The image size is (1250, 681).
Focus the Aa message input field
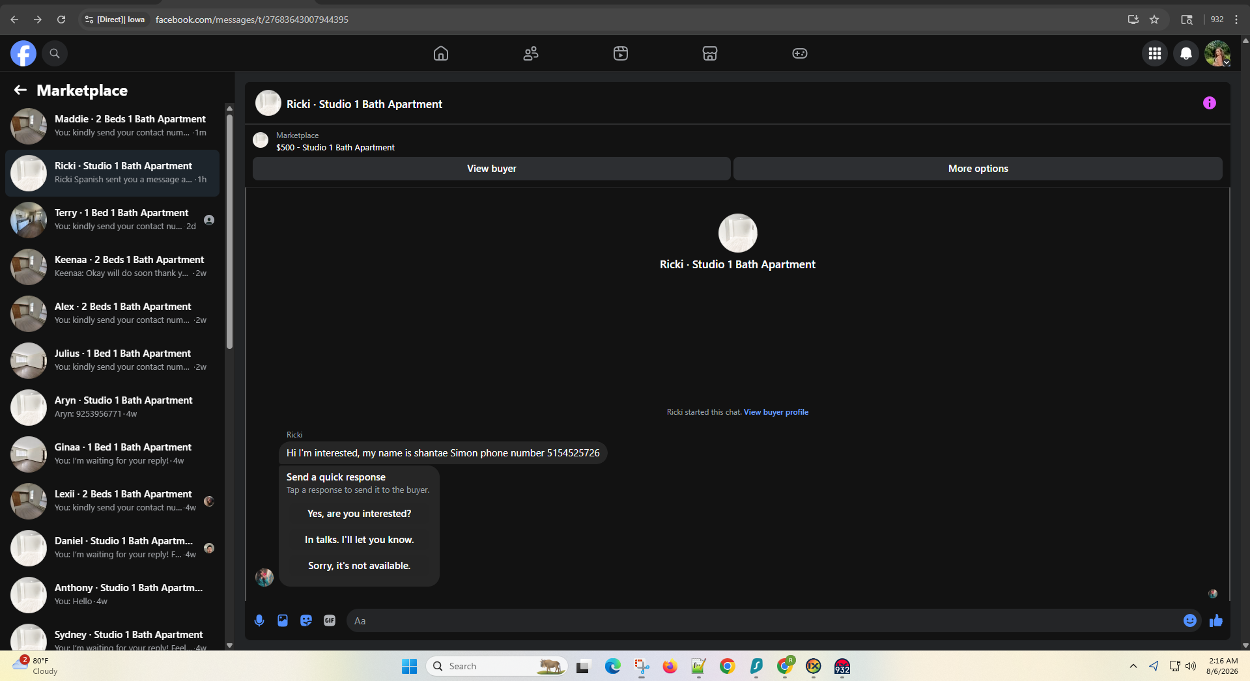(764, 621)
